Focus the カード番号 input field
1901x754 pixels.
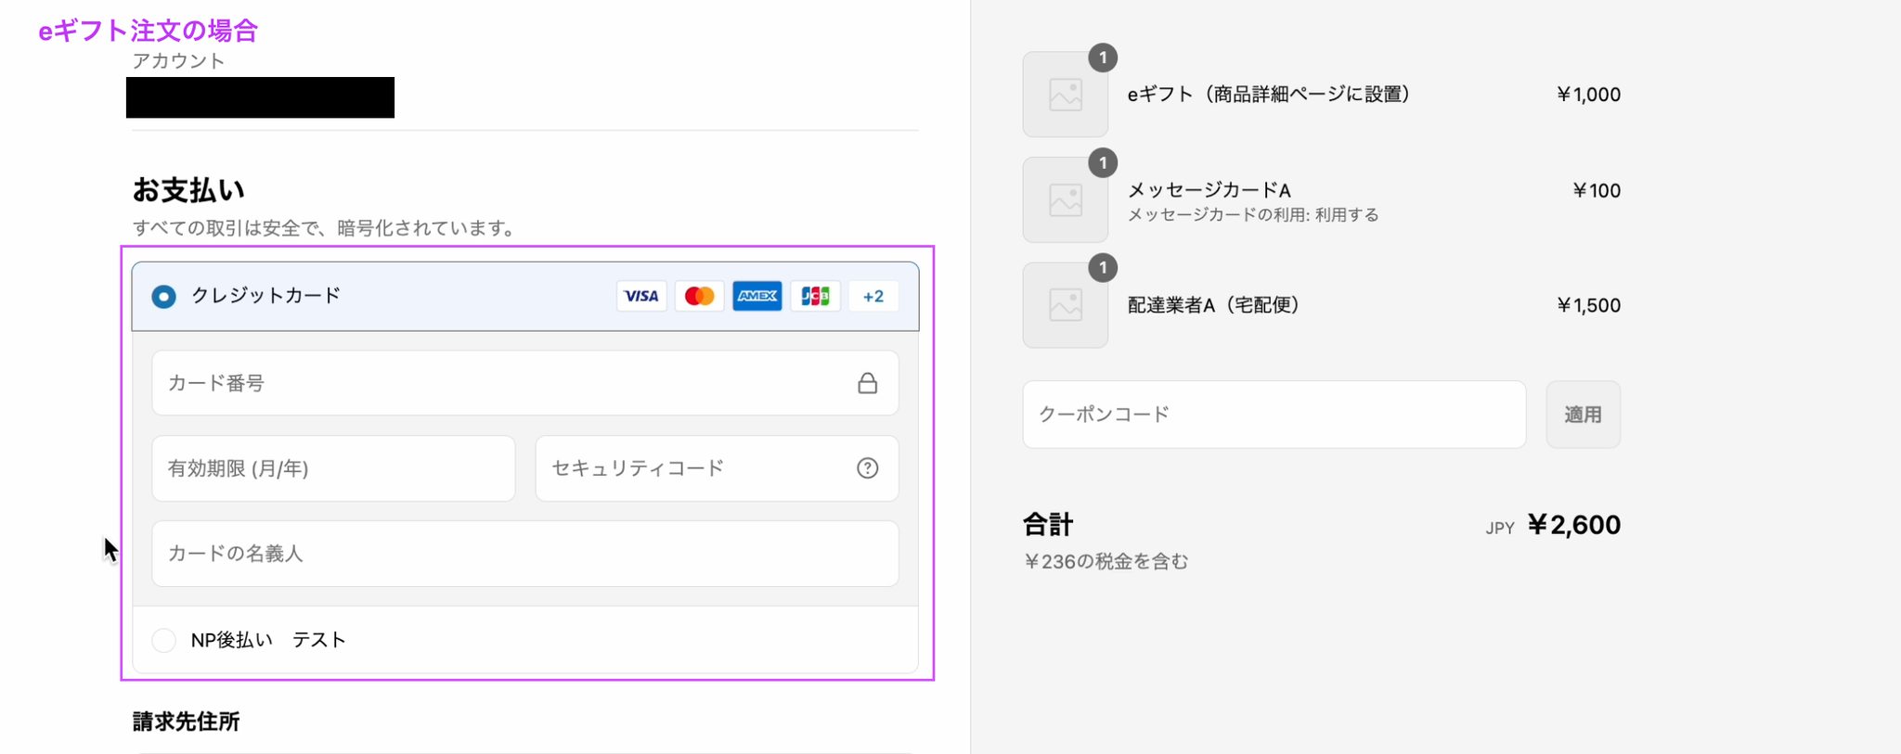[x=525, y=383]
